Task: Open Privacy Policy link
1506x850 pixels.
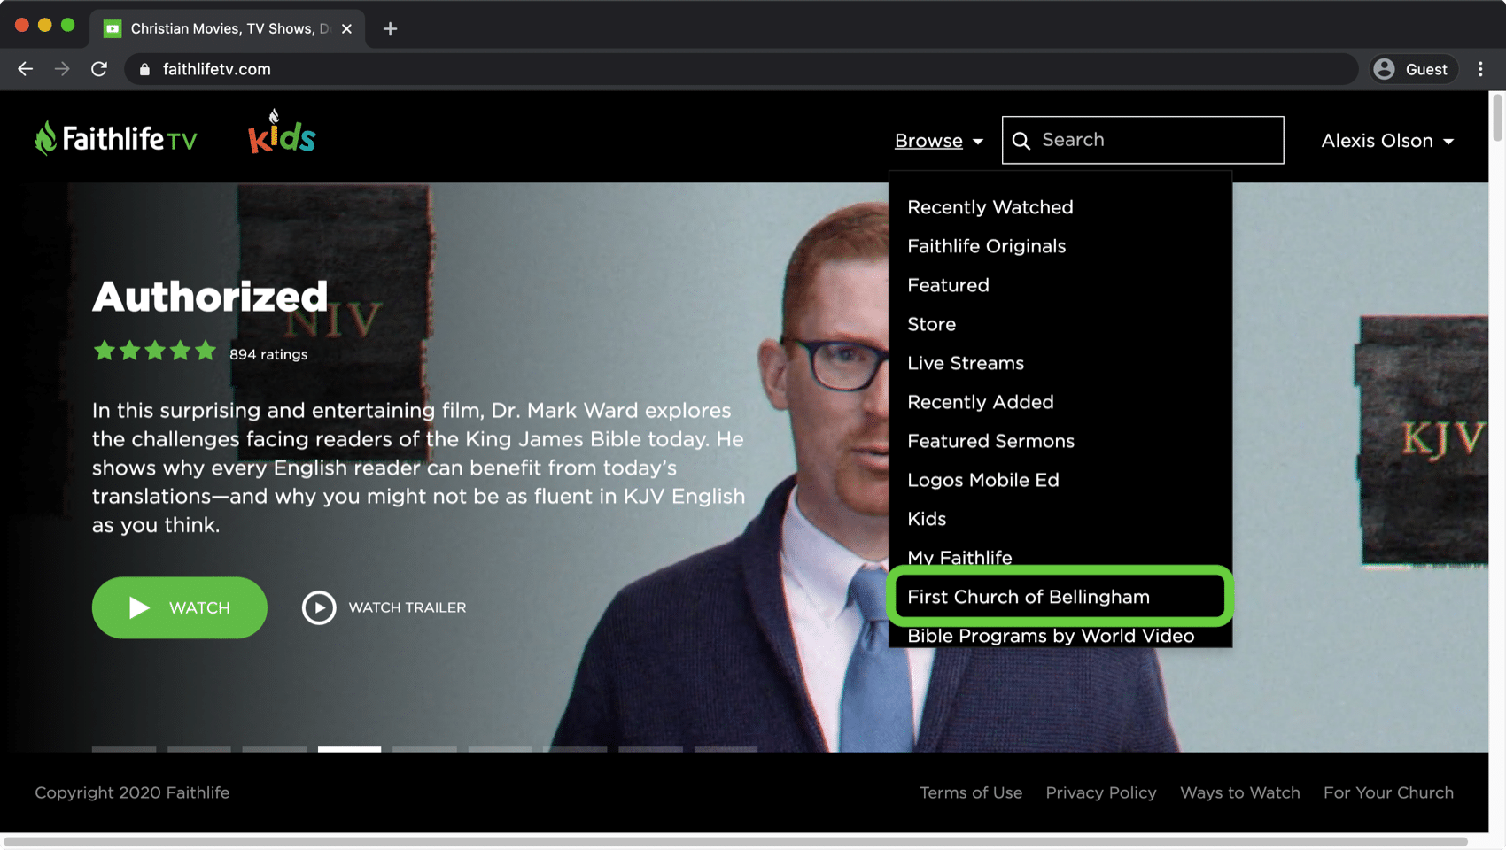Action: 1100,792
